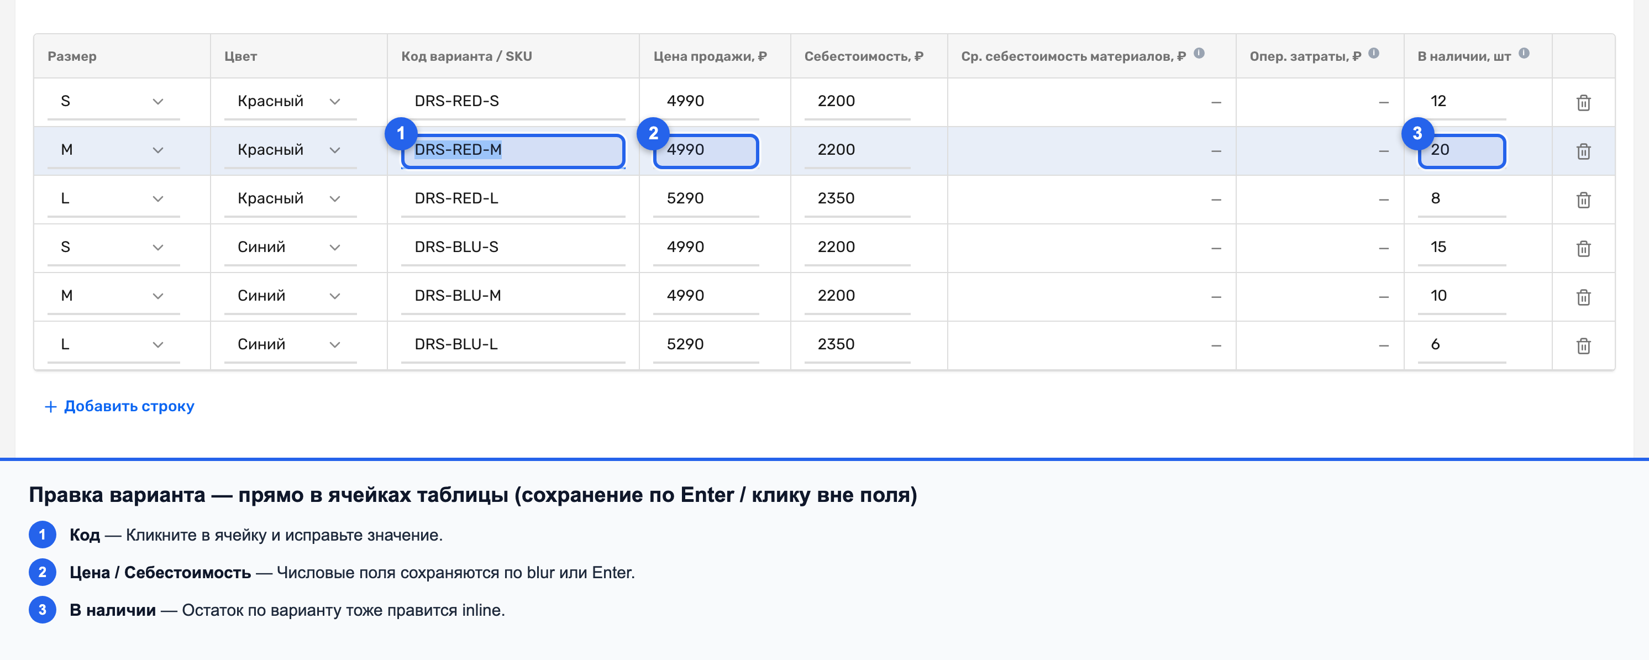Delete the DRS-RED-L variant row

point(1583,200)
